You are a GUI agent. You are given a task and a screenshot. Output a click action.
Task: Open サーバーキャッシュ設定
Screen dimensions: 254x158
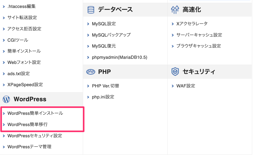[x=199, y=35]
